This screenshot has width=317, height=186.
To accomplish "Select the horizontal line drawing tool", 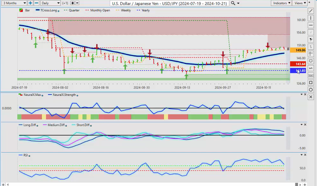I will [311, 25].
